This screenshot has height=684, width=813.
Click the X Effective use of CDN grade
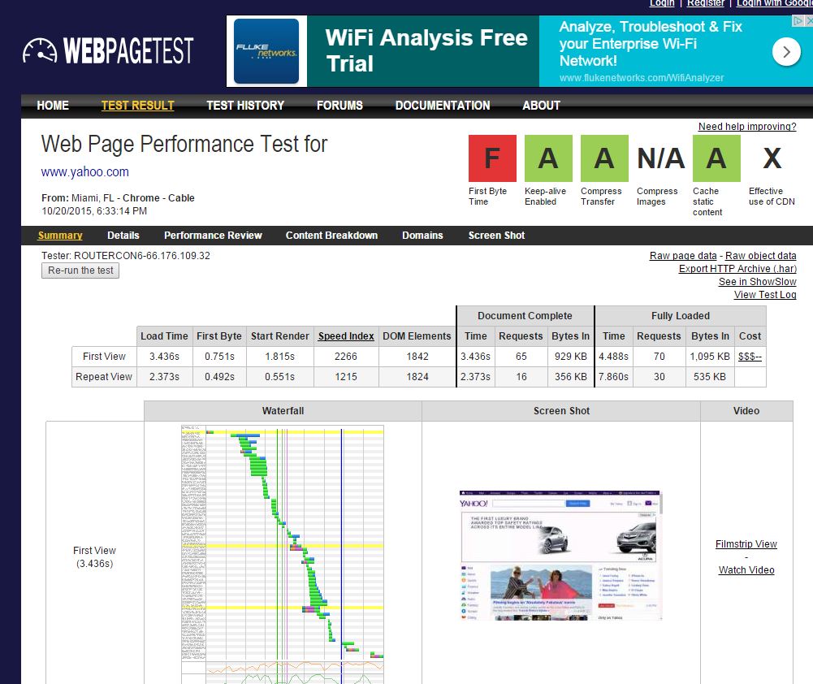tap(772, 158)
